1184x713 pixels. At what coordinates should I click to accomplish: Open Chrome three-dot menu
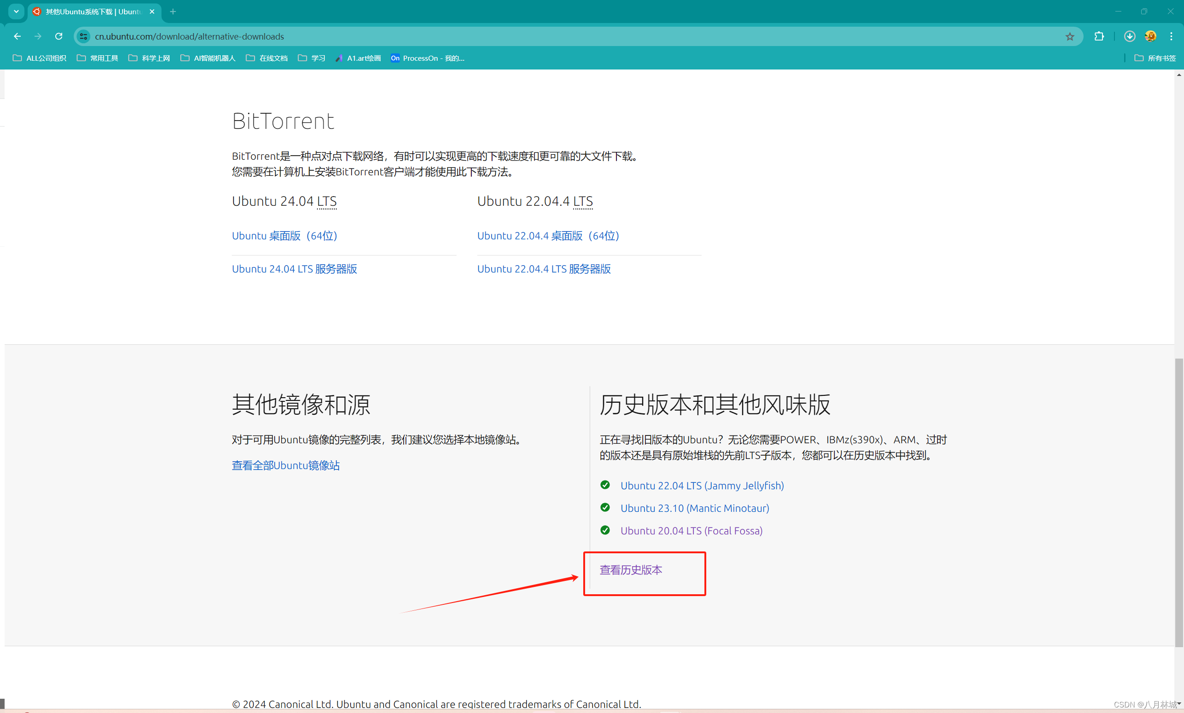click(1171, 36)
